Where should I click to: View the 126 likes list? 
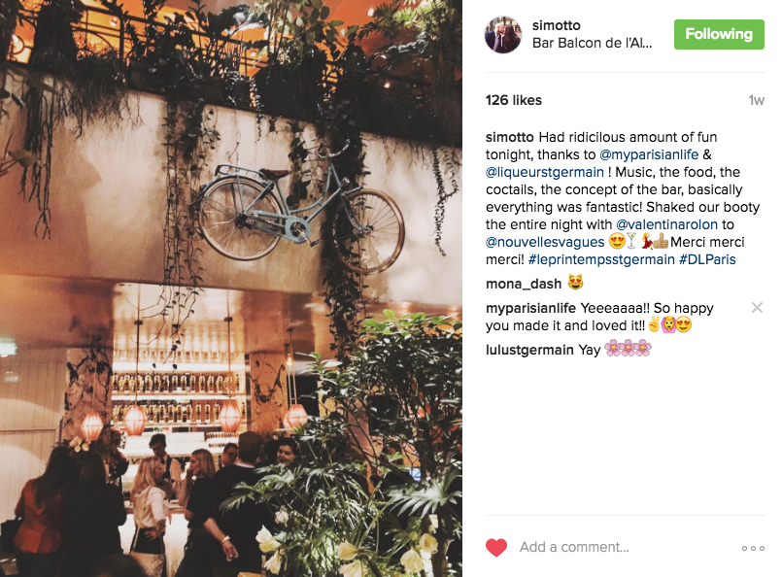514,100
